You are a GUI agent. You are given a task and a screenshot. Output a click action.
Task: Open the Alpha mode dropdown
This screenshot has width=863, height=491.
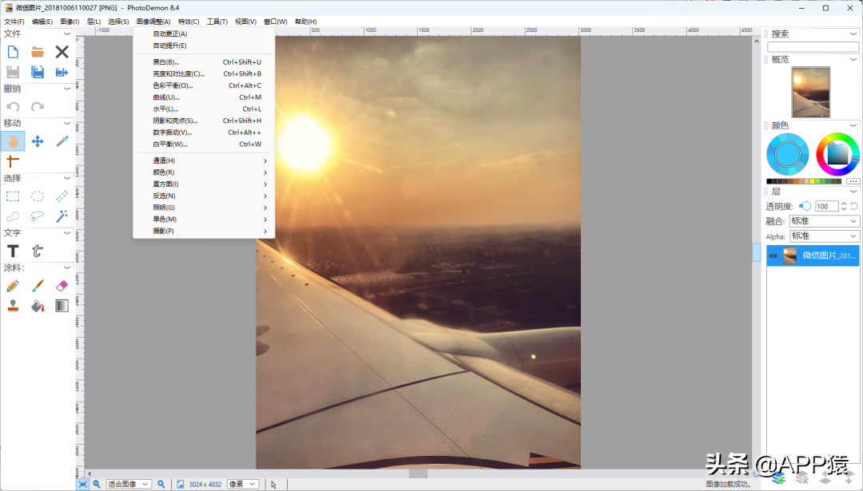824,236
